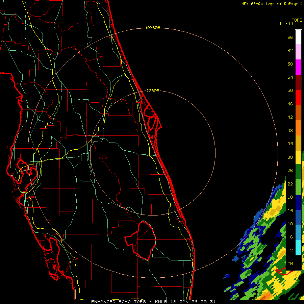
Task: Click the legend value '34'
Action: coord(290,144)
